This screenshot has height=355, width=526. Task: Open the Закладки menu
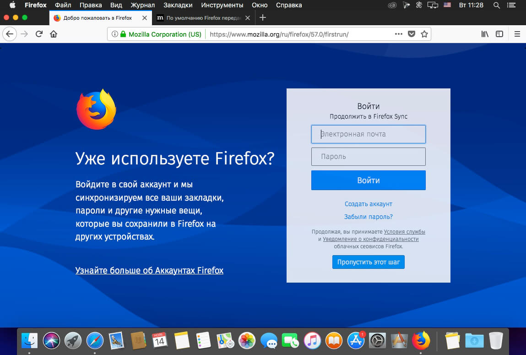(178, 5)
